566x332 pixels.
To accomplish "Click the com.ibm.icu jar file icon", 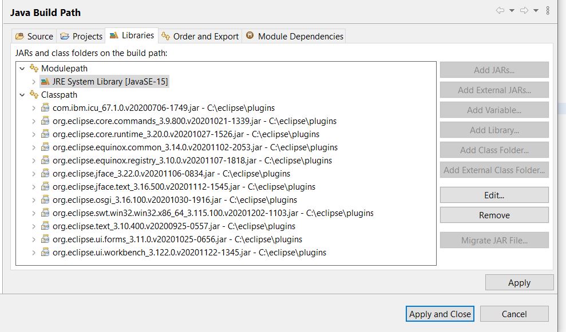I will 45,108.
